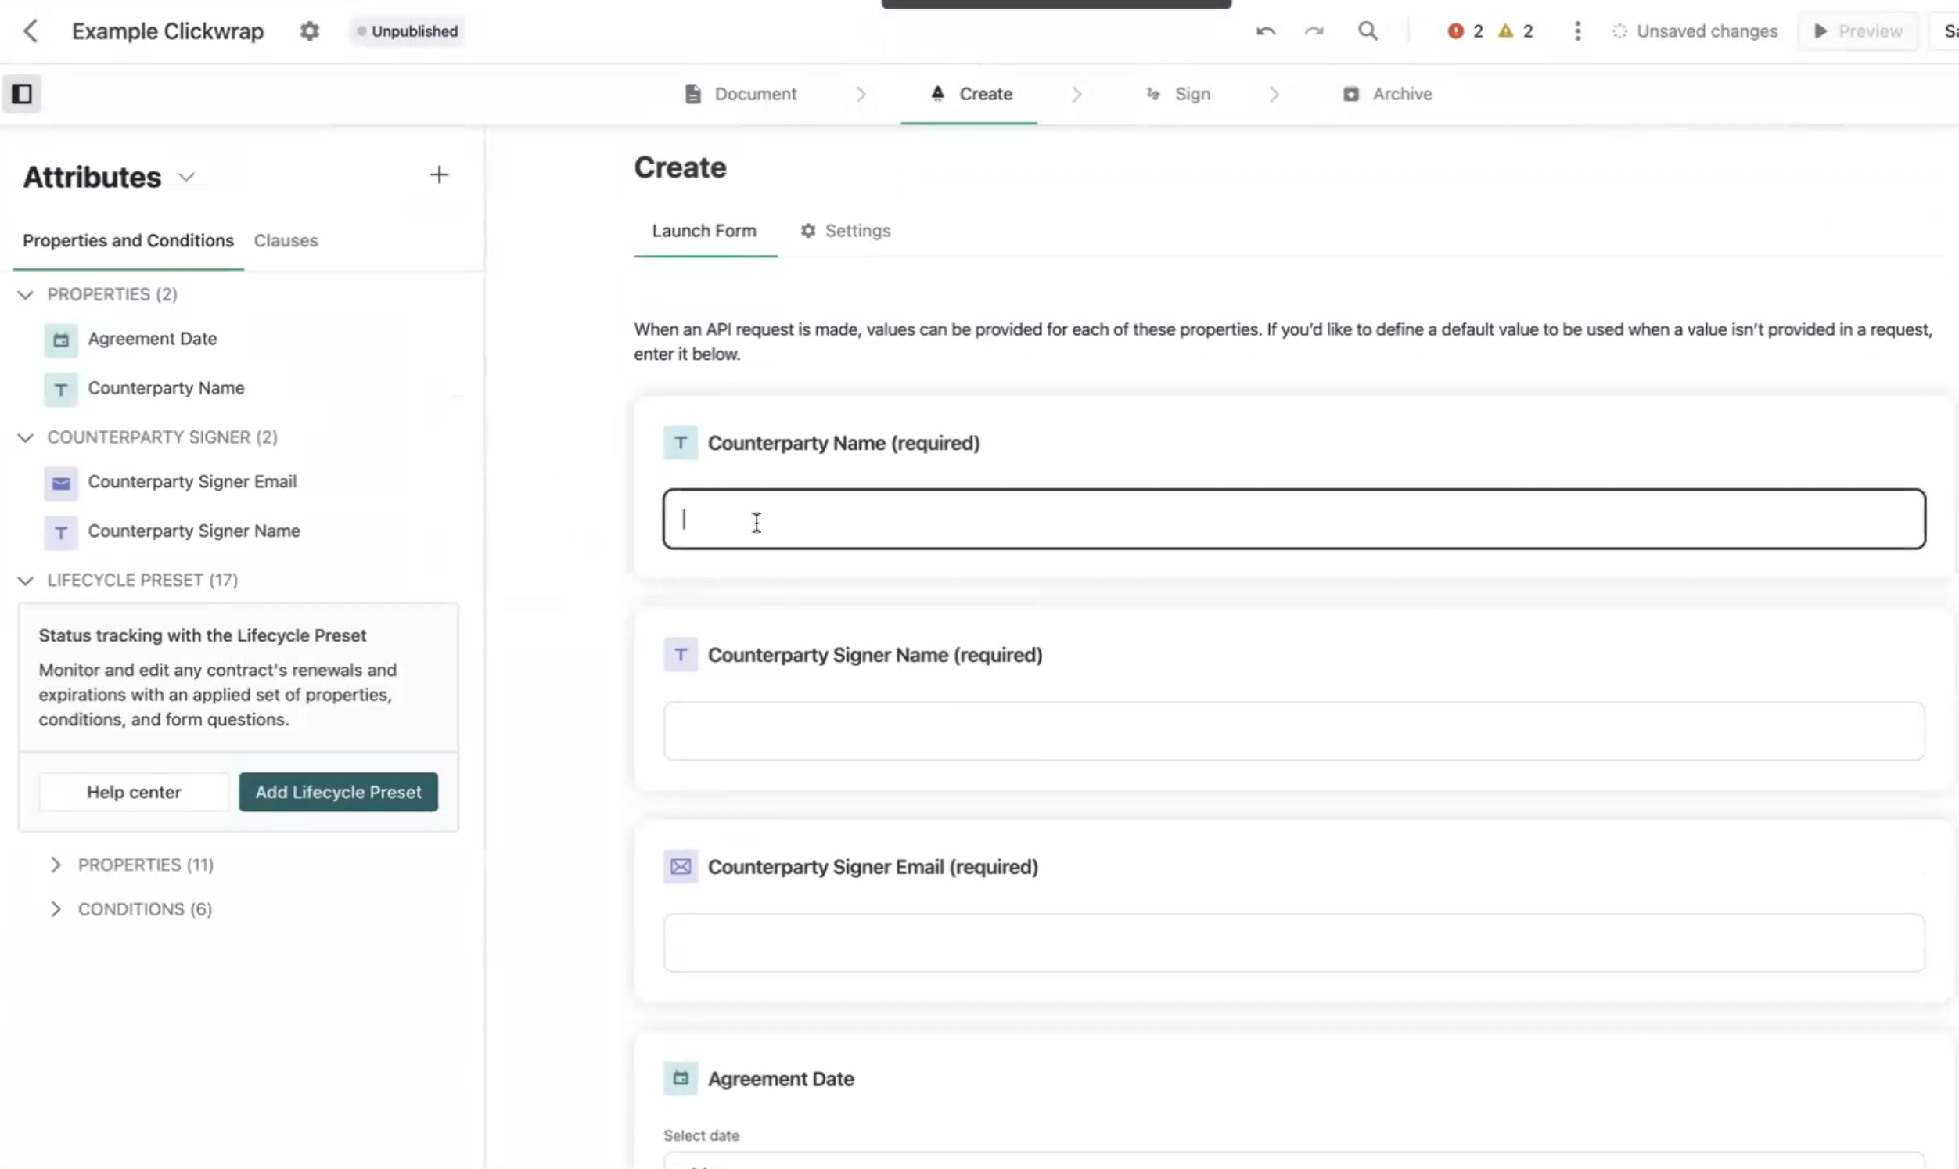Image resolution: width=1959 pixels, height=1169 pixels.
Task: Switch to the Clauses tab
Action: pos(286,241)
